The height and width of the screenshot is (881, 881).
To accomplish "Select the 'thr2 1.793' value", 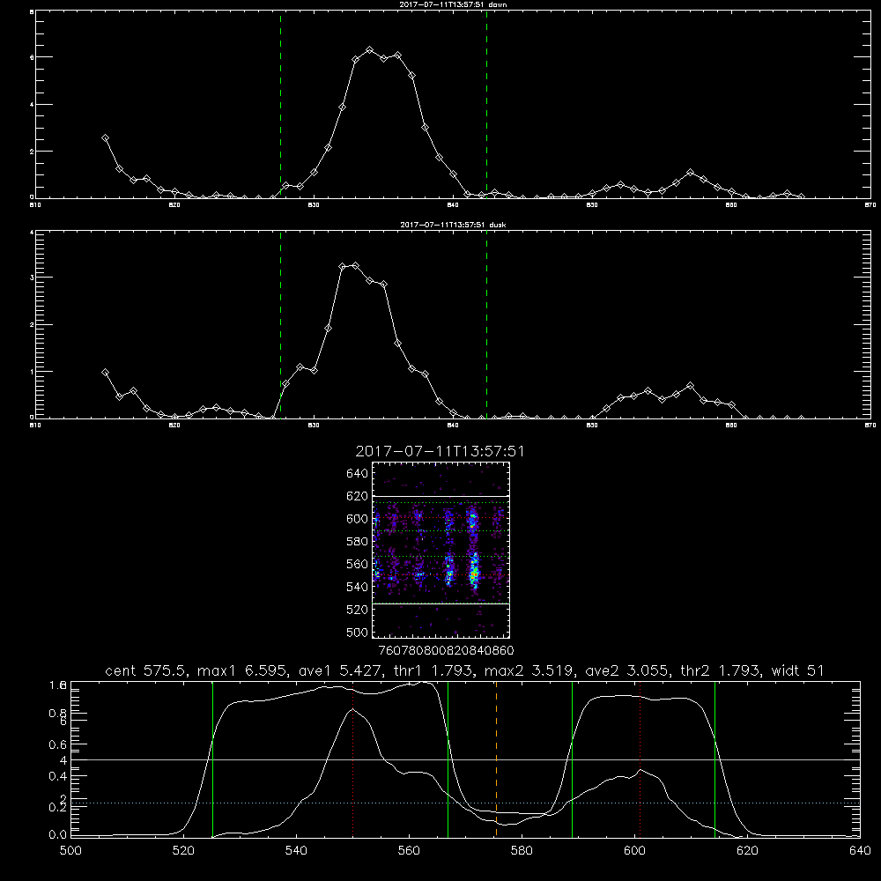I will pos(721,670).
